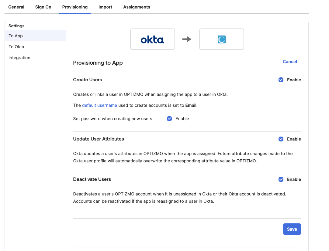Click the OPTIZMO app logo tile
329x251 pixels.
tap(222, 39)
